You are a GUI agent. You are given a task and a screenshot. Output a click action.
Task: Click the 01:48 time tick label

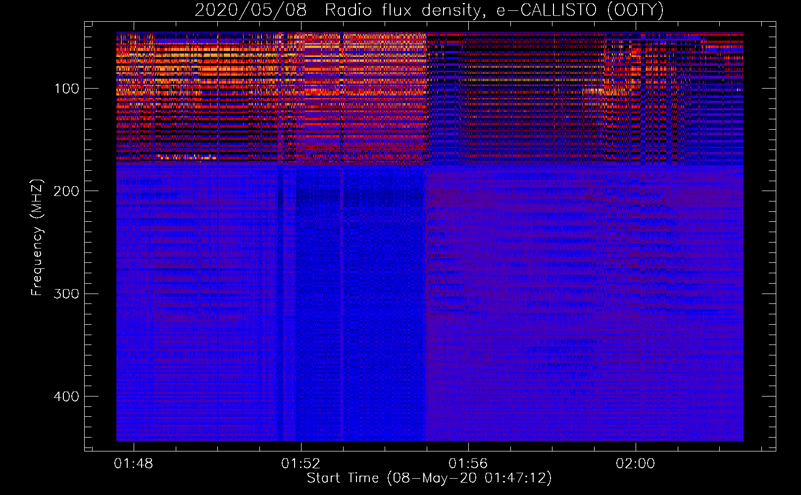(133, 464)
